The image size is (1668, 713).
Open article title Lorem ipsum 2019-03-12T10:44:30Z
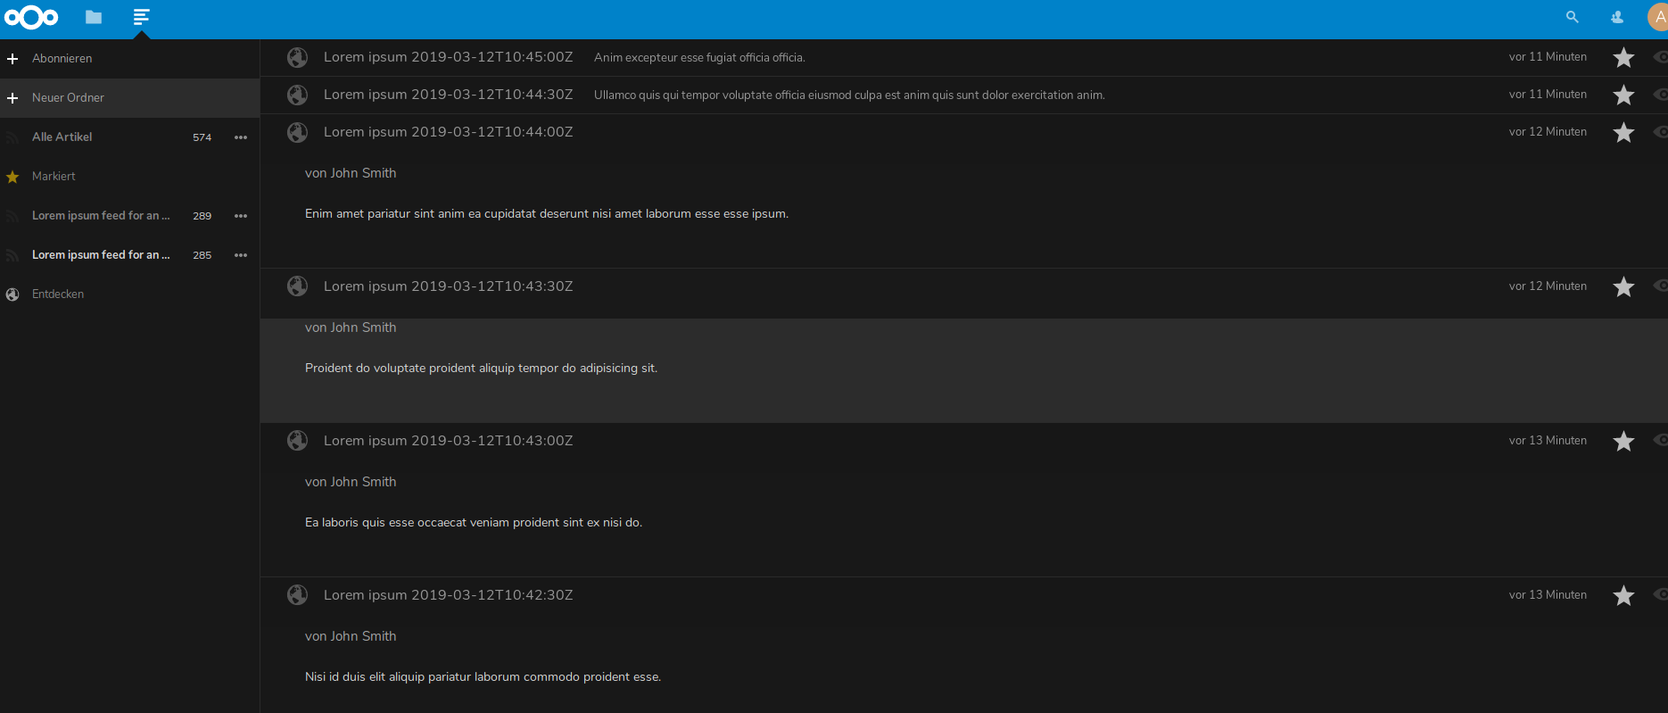(448, 95)
